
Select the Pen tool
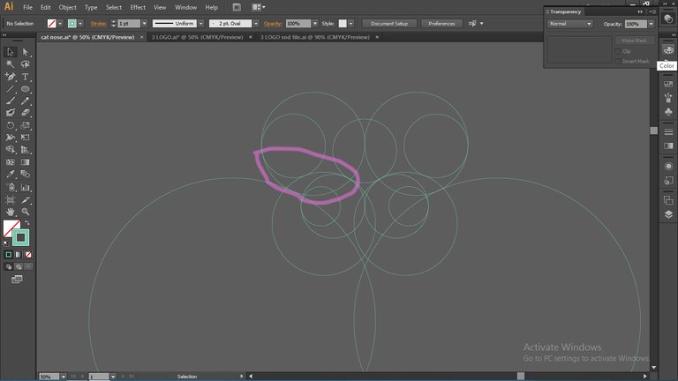10,77
